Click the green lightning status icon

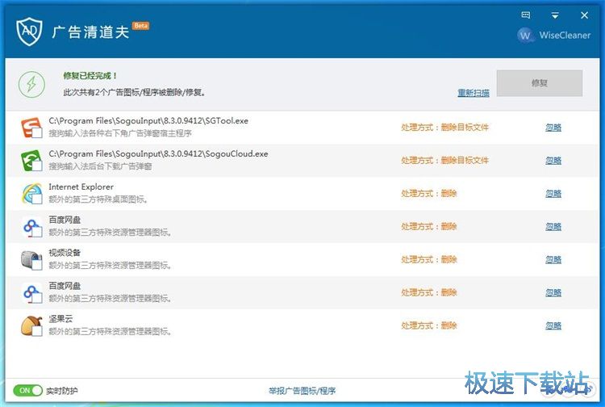tap(31, 84)
